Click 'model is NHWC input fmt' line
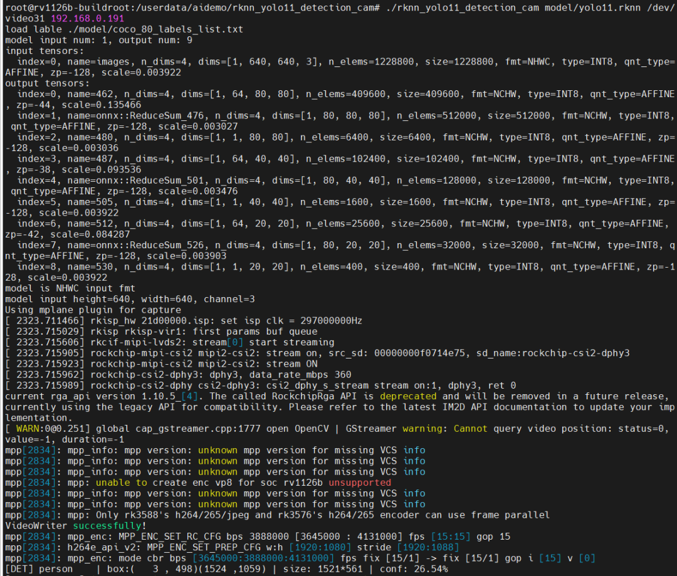 tap(70, 288)
